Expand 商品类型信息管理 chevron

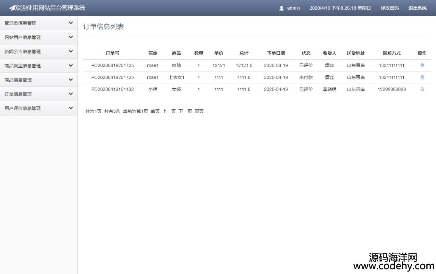click(71, 66)
